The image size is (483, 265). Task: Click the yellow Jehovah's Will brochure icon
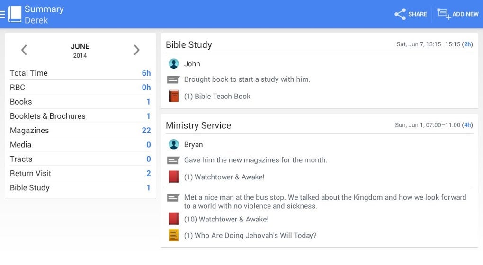tap(174, 235)
